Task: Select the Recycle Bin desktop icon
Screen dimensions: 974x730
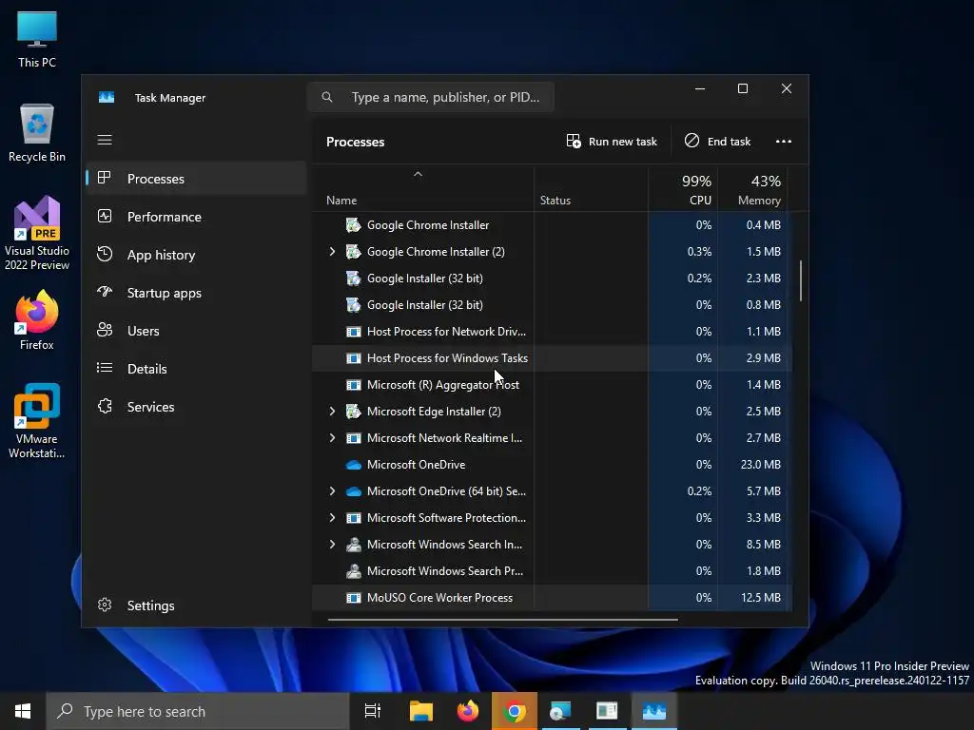Action: click(37, 133)
